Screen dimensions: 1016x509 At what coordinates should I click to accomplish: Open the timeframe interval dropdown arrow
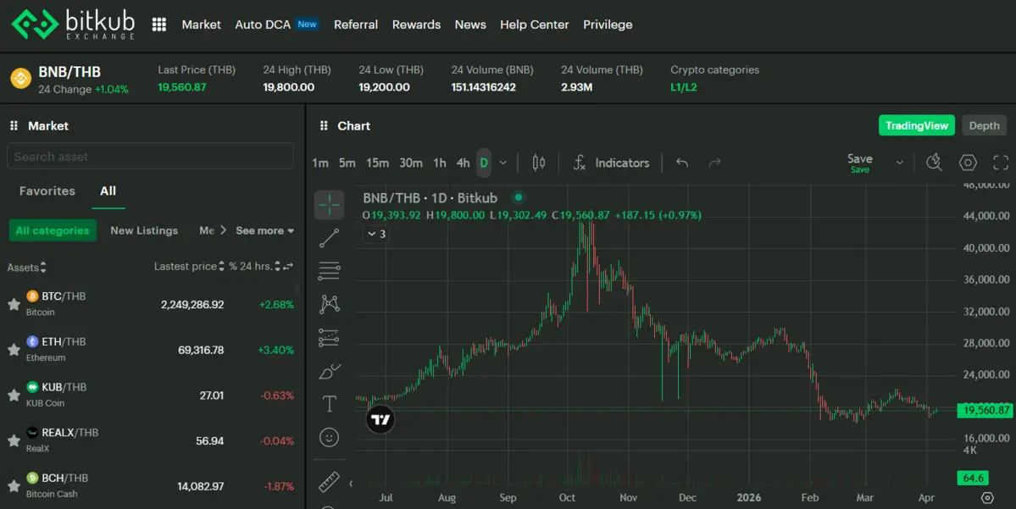[x=503, y=163]
